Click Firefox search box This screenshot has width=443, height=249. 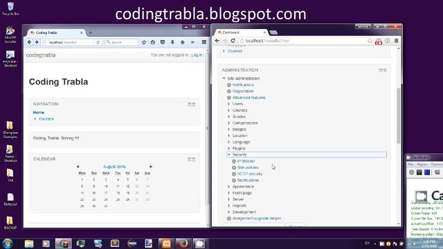click(122, 42)
